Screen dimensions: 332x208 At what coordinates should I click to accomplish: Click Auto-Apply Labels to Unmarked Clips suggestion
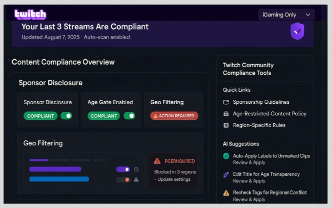[x=271, y=156]
